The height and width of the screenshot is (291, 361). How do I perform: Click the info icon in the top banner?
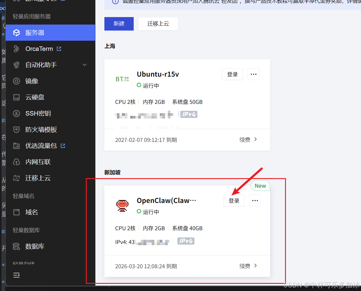point(115,1)
